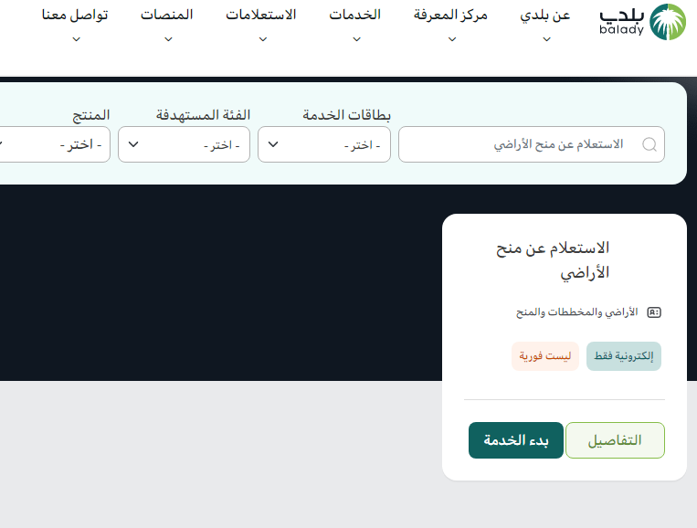Click the Balady palm logo
Screen dimensions: 697x528
tap(667, 22)
